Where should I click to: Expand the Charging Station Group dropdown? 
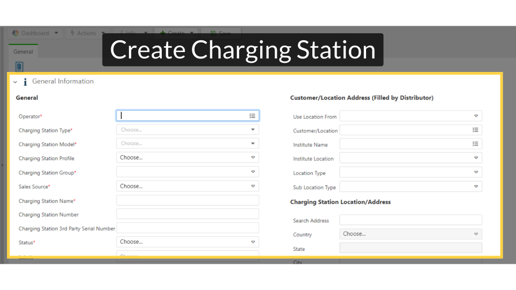tap(188, 172)
